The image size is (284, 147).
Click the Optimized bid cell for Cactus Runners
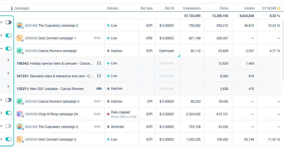pos(166,51)
